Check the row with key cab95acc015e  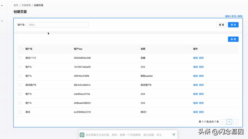tap(20, 94)
